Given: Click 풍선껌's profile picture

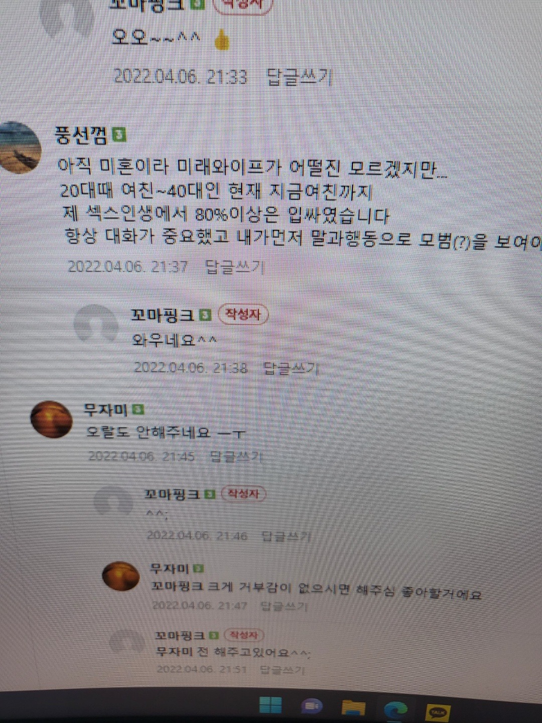Looking at the screenshot, I should coord(19,147).
